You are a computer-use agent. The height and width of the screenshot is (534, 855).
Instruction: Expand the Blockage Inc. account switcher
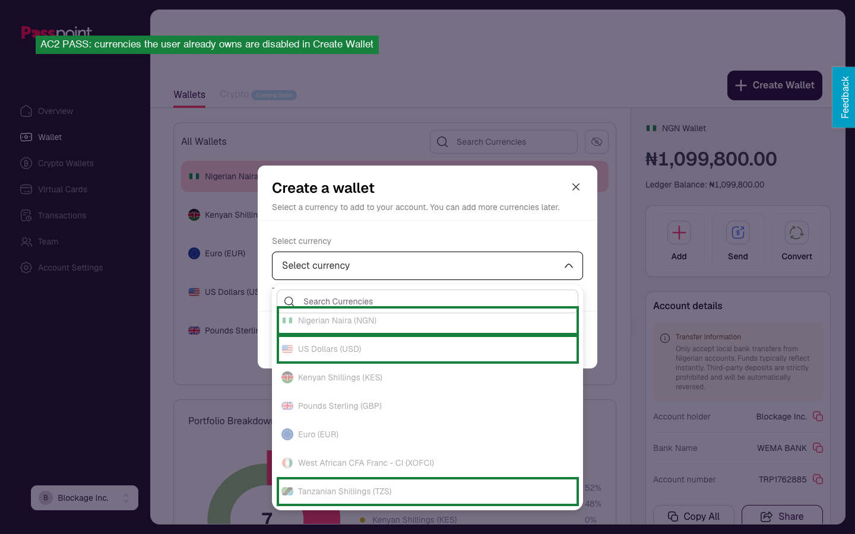click(84, 498)
